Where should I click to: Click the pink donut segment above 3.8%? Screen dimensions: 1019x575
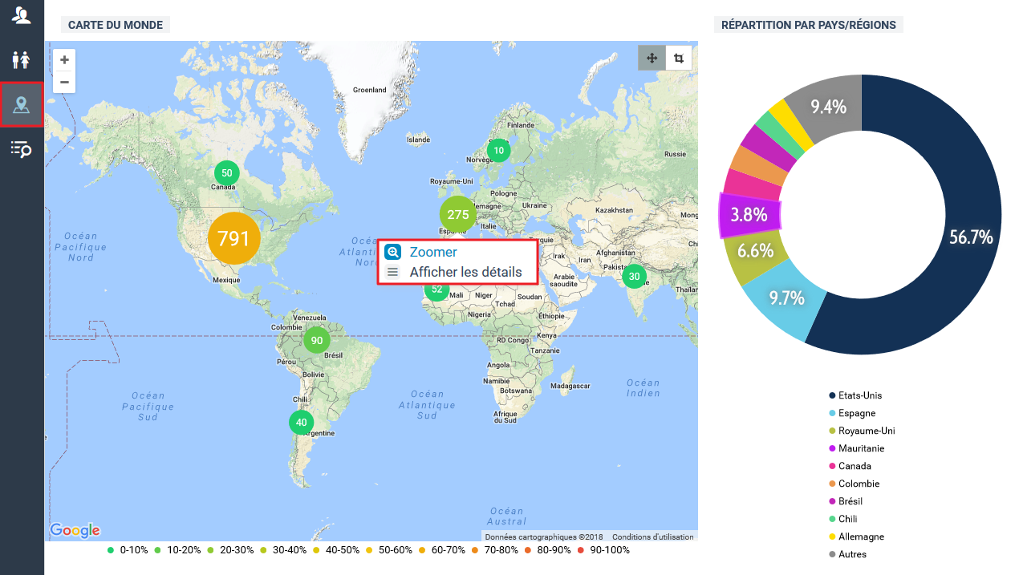[x=753, y=186]
